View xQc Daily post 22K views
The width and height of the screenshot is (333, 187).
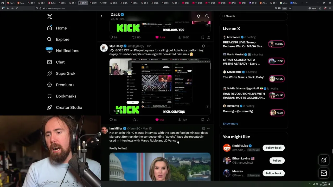click(x=183, y=120)
